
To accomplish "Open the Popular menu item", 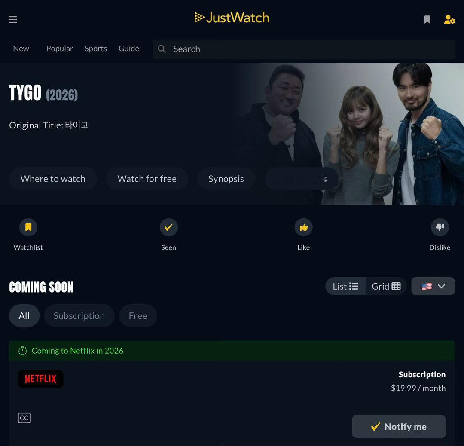I will tap(59, 49).
